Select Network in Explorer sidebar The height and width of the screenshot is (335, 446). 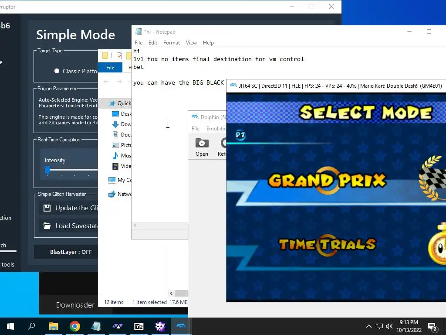[x=120, y=194]
